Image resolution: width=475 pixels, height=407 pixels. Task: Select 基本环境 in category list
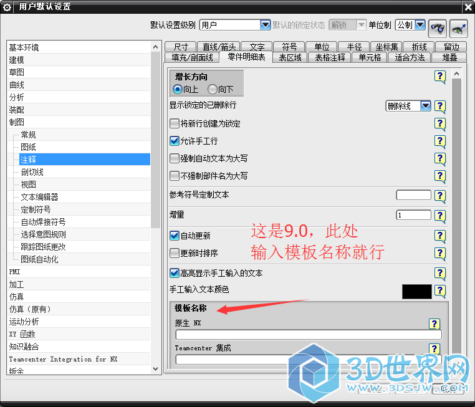(x=79, y=47)
